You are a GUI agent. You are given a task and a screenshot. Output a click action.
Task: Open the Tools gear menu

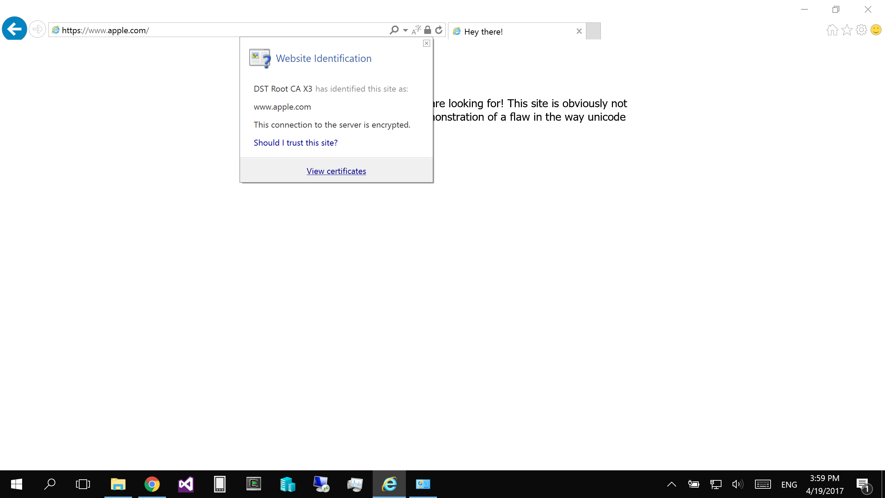pos(861,30)
